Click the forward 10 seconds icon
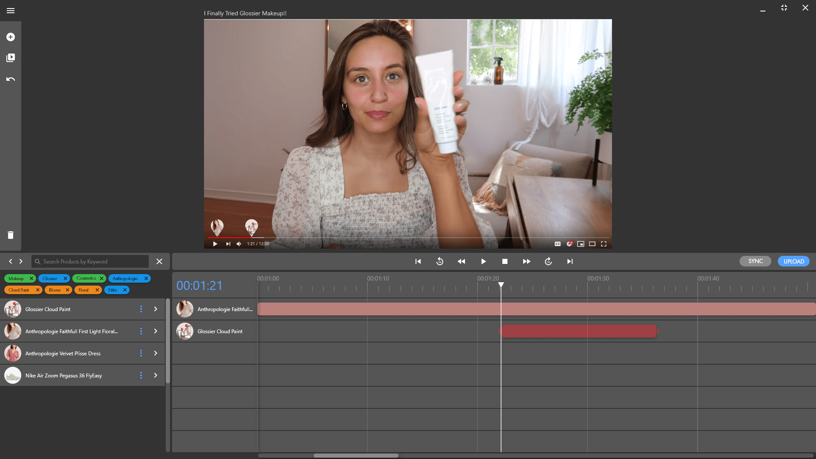The width and height of the screenshot is (816, 459). [548, 261]
